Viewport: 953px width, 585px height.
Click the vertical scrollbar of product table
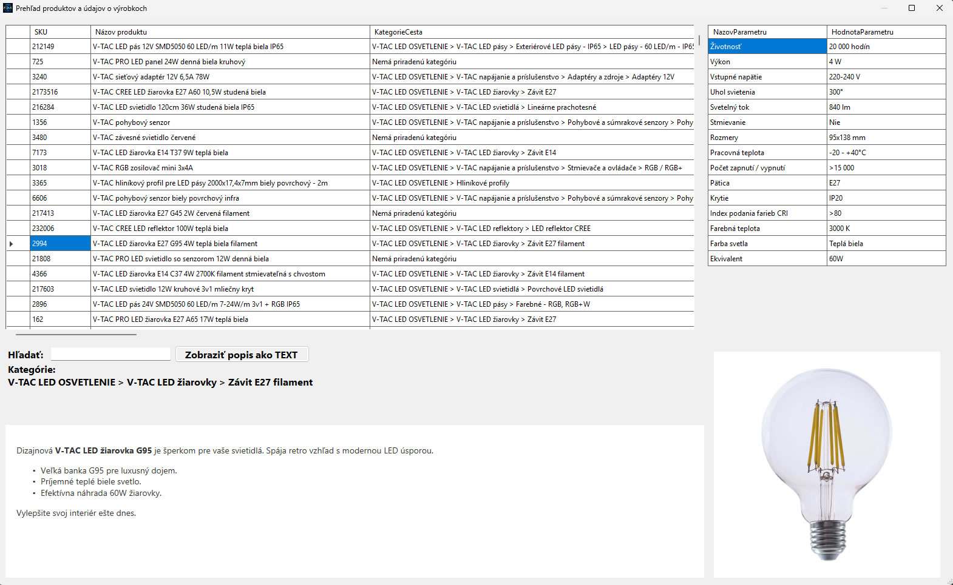(699, 40)
